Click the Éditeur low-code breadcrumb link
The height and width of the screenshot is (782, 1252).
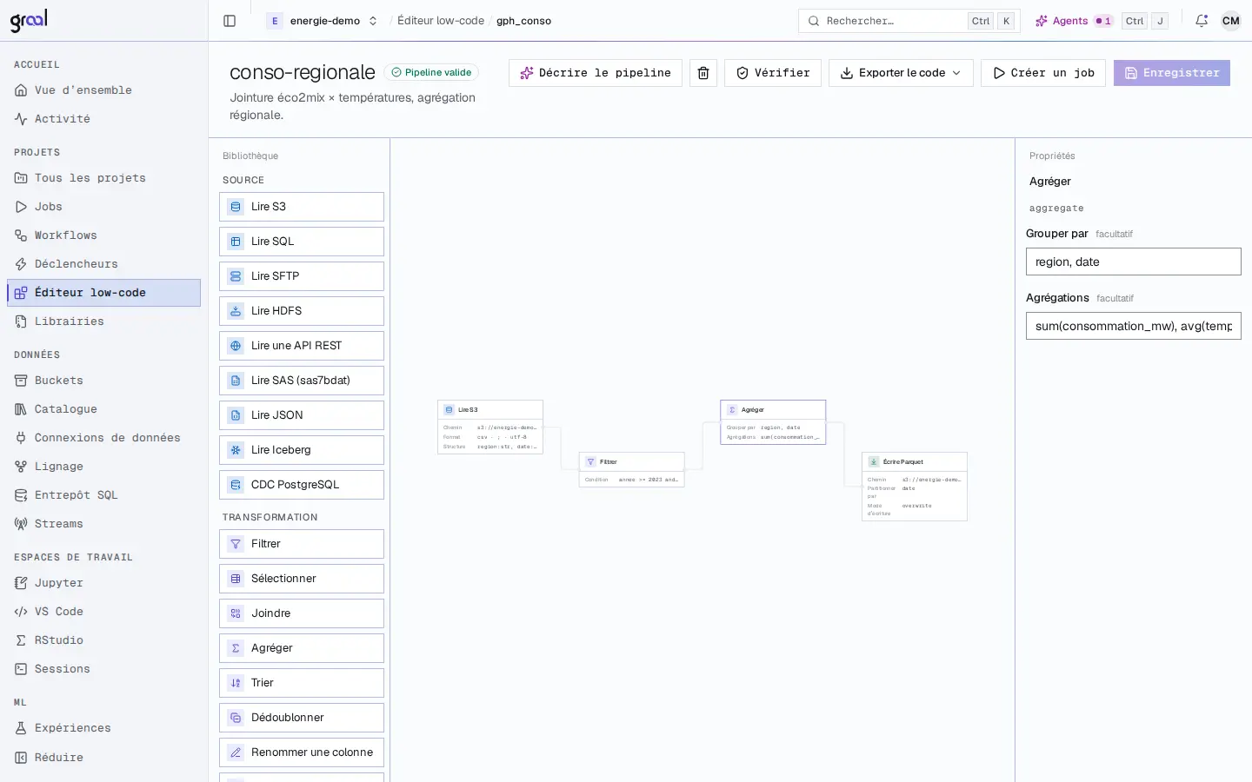click(441, 21)
